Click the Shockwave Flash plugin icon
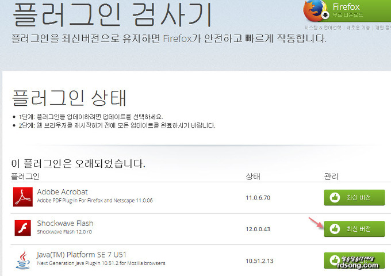 (22, 228)
